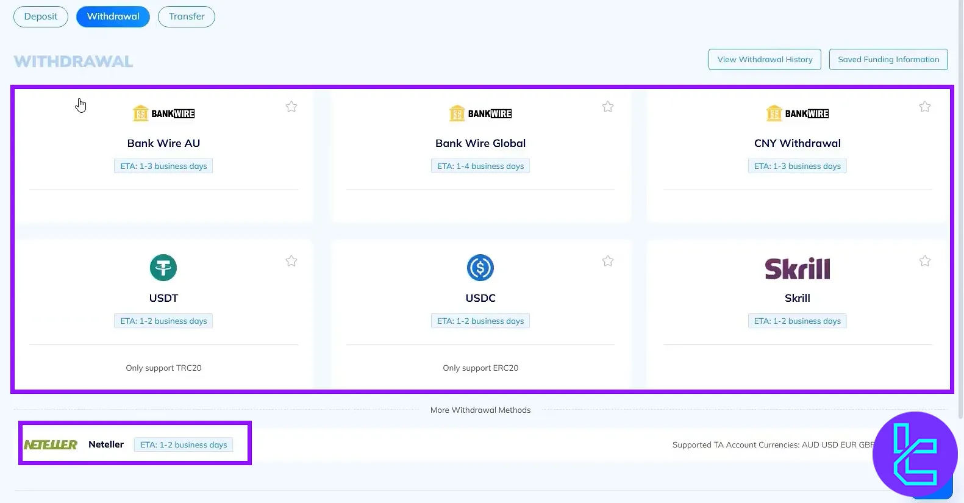Select the Skrill method name
964x503 pixels.
(798, 298)
